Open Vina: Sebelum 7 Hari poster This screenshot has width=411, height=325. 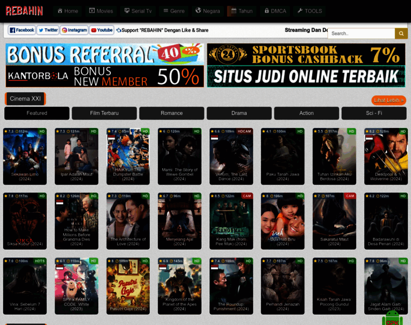coord(25,286)
